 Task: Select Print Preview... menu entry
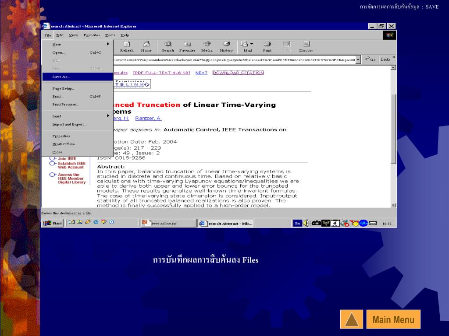point(78,105)
